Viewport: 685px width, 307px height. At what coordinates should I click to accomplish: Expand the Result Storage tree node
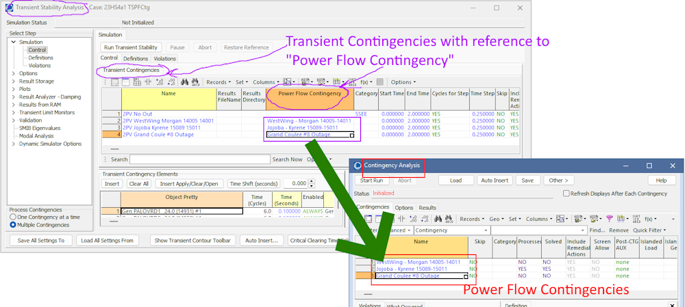coord(13,81)
